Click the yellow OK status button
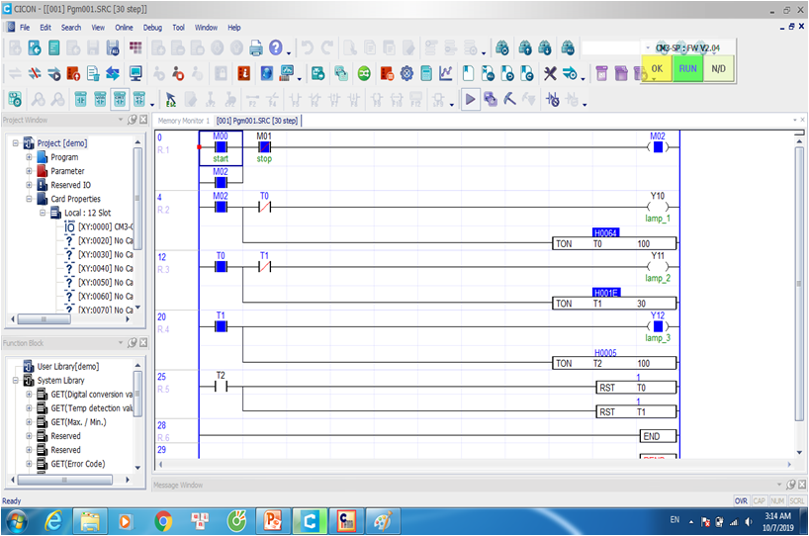This screenshot has height=536, width=809. point(657,68)
